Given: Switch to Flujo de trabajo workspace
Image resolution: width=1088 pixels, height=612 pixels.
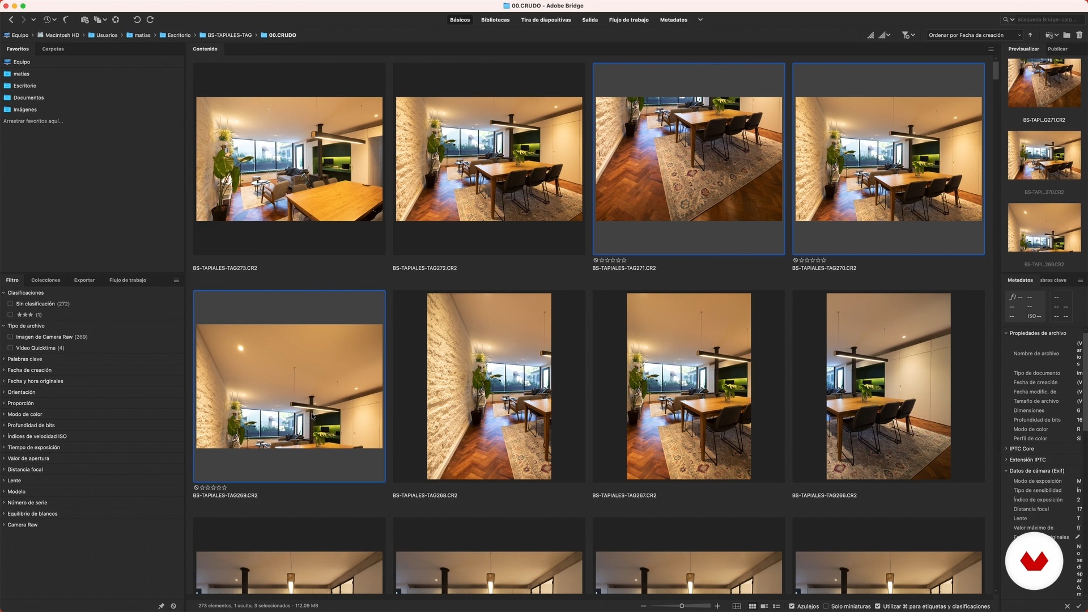Looking at the screenshot, I should pyautogui.click(x=628, y=20).
